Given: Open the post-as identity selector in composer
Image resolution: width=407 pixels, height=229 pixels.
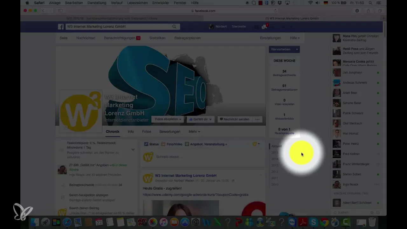Looking at the screenshot, I should point(256,144).
